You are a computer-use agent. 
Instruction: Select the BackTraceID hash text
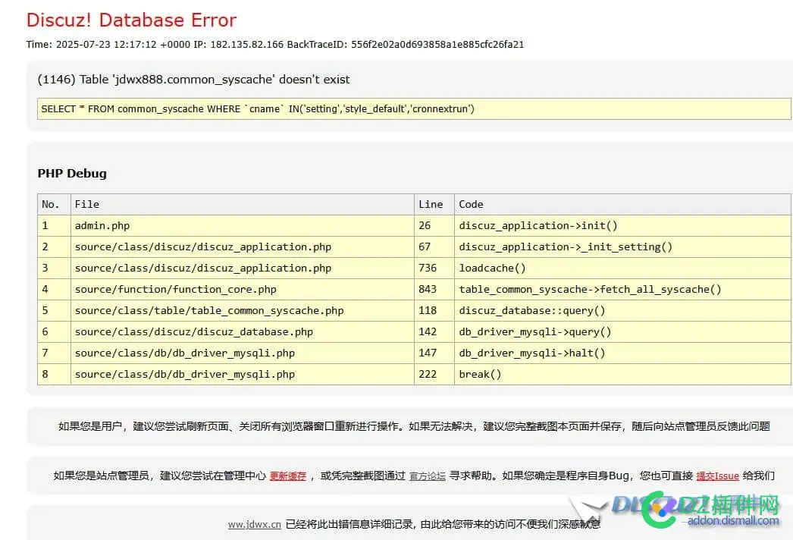tap(437, 45)
